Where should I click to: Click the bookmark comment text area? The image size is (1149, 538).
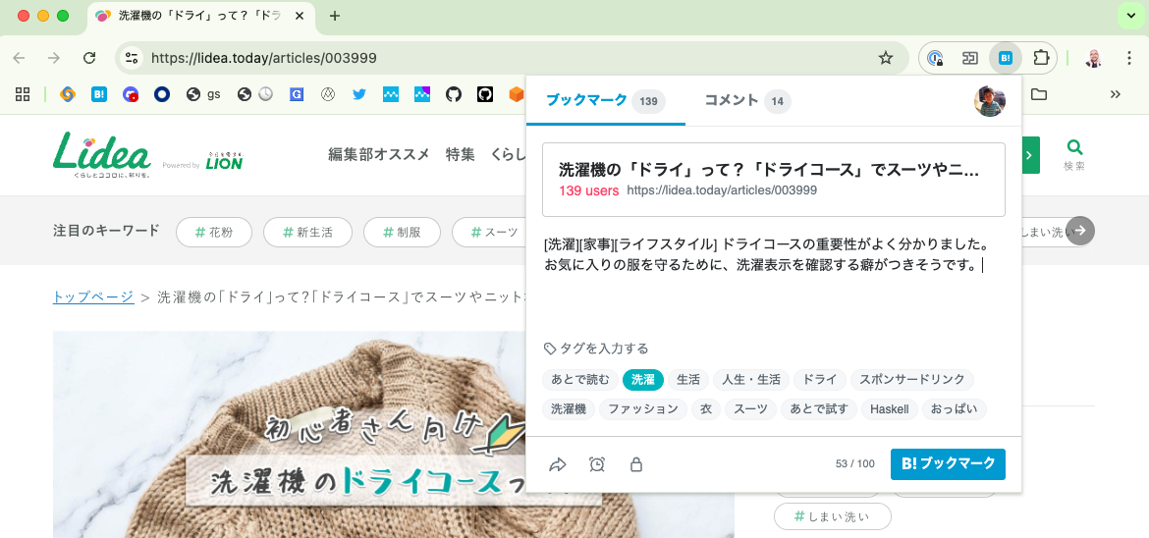click(773, 282)
